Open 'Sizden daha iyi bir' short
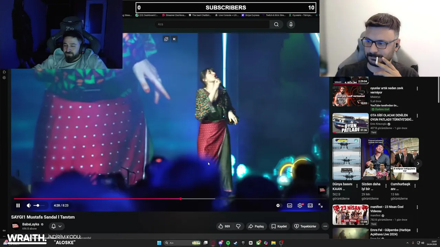Image resolution: width=440 pixels, height=247 pixels. coord(375,159)
